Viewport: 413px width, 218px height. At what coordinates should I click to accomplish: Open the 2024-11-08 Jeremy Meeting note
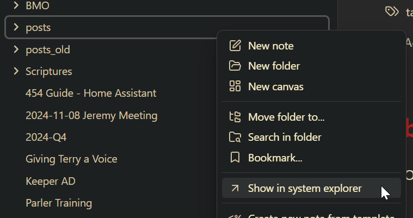[x=91, y=115]
